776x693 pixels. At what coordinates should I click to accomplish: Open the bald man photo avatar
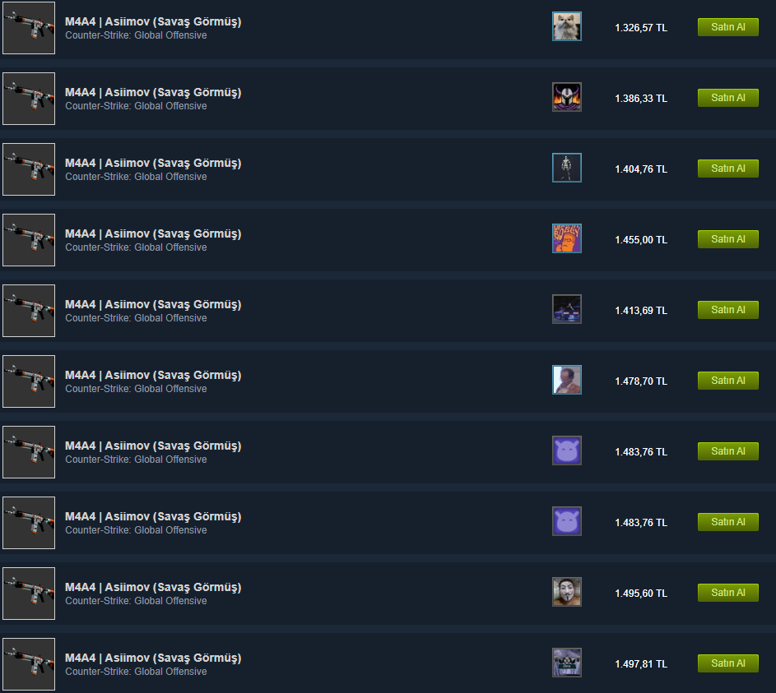[567, 380]
